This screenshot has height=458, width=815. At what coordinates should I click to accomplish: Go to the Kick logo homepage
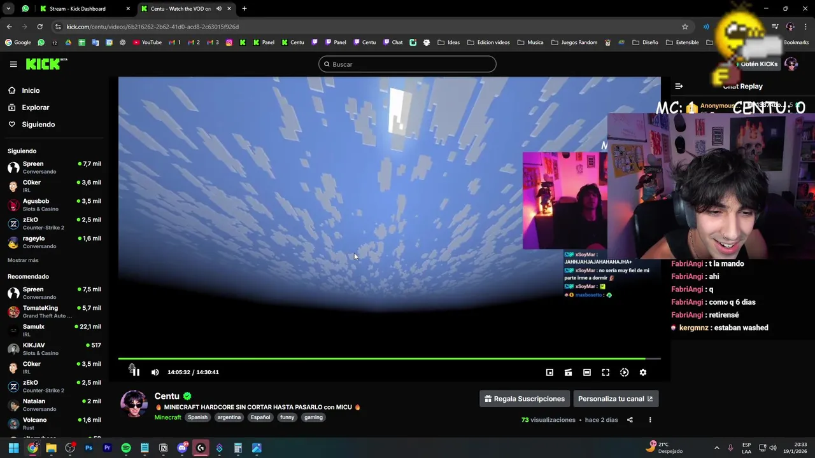pos(46,64)
